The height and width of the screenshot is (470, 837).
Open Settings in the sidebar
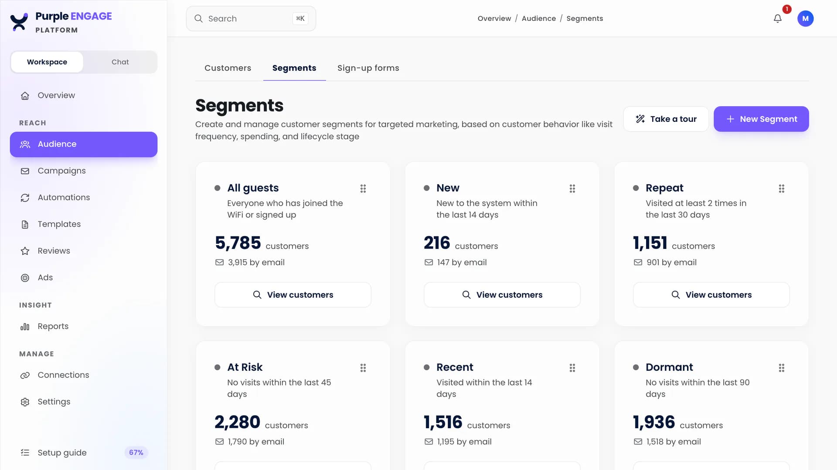click(84, 402)
